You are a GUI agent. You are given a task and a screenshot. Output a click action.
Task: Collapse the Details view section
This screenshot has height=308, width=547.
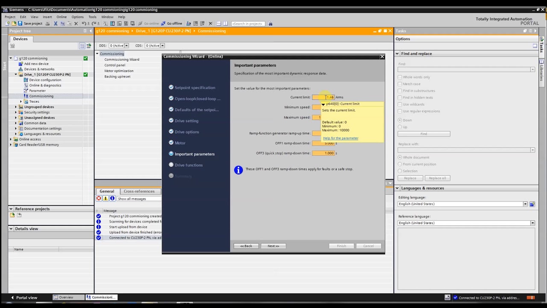[x=11, y=229]
